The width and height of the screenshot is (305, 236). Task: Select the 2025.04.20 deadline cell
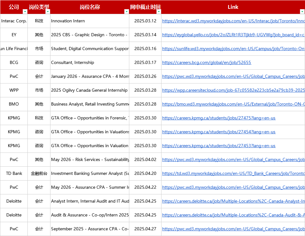click(x=145, y=173)
